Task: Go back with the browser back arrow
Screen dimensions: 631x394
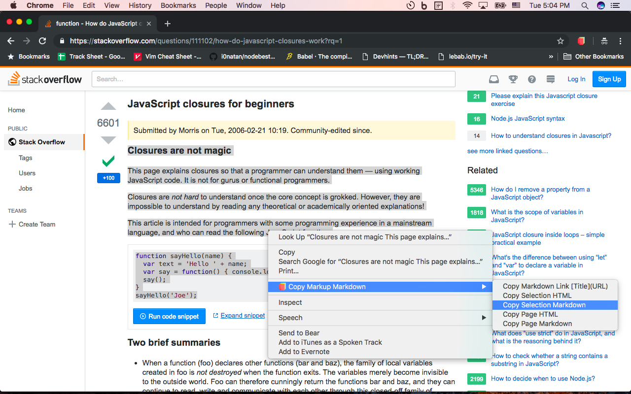Action: 11,41
